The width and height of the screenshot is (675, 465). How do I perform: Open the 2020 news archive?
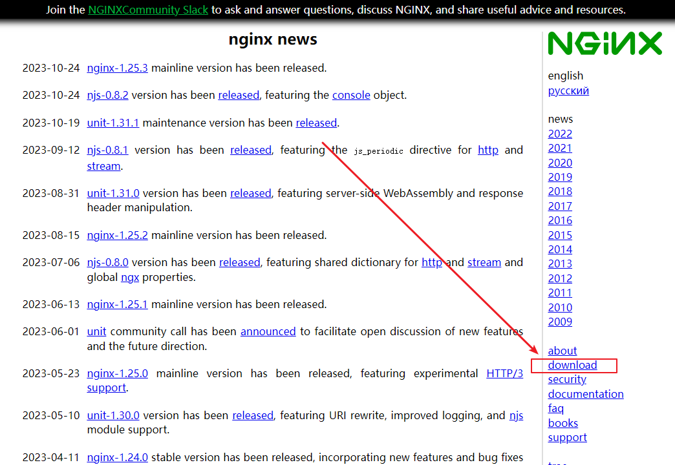pyautogui.click(x=560, y=163)
